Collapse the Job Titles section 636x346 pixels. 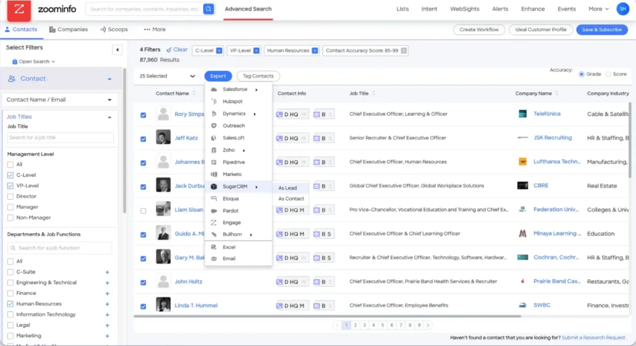pyautogui.click(x=109, y=117)
